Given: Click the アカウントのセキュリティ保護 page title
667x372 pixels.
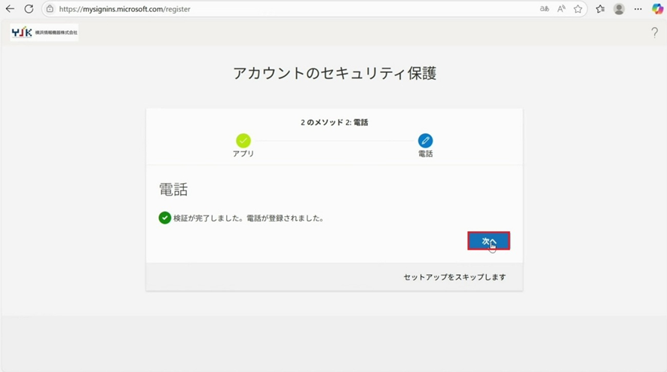Looking at the screenshot, I should (x=334, y=73).
